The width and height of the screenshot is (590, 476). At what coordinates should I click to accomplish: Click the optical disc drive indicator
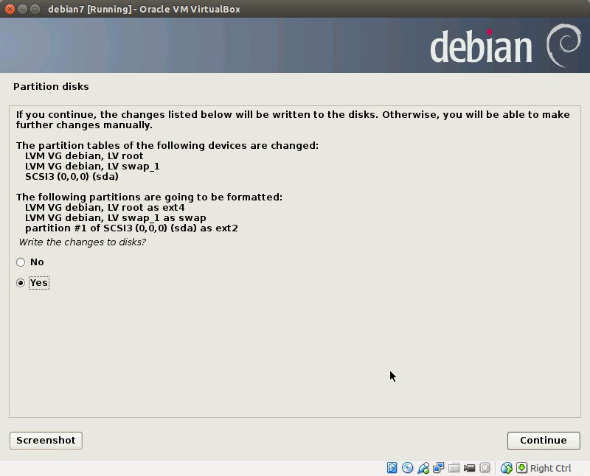coord(408,468)
